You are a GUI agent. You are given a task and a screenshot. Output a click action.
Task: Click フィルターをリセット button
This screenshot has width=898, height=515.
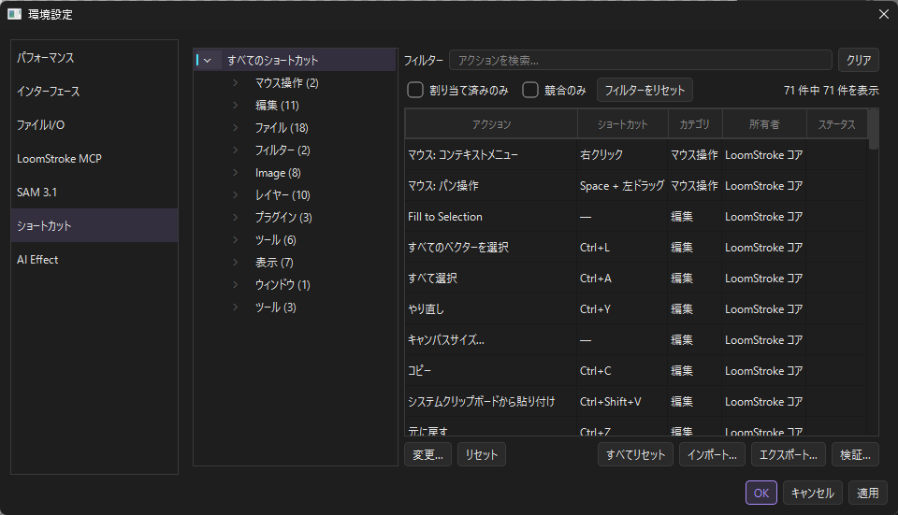pyautogui.click(x=645, y=90)
